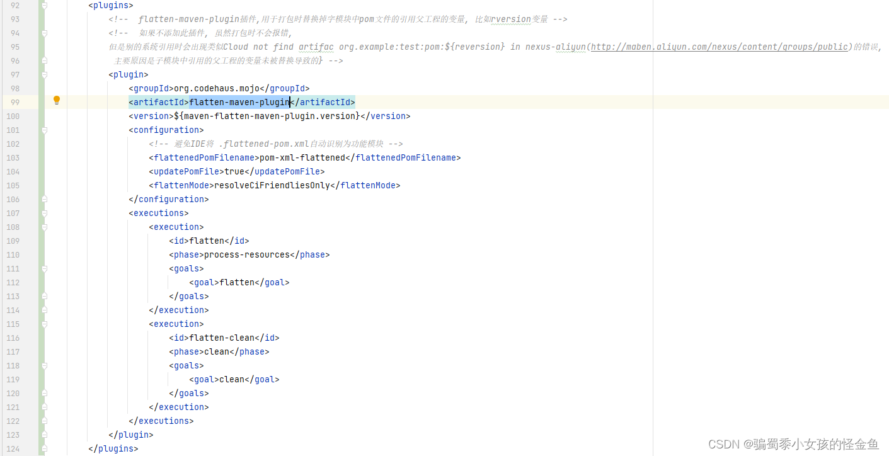The width and height of the screenshot is (889, 456).
Task: Click 'clean' goal value on line 119
Action: tap(232, 379)
